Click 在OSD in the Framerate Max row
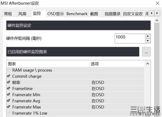The height and width of the screenshot is (117, 162). pyautogui.click(x=98, y=107)
